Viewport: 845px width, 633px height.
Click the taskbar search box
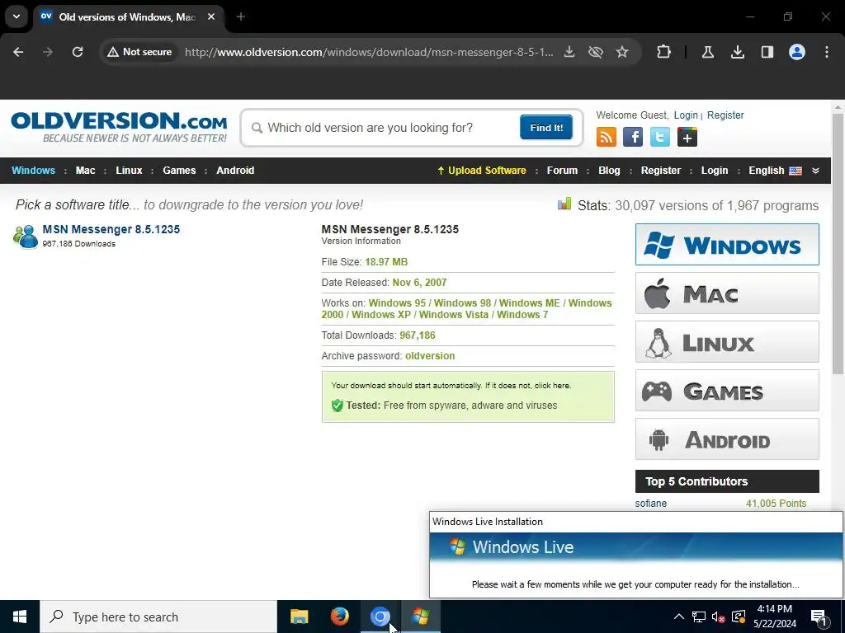pyautogui.click(x=158, y=617)
